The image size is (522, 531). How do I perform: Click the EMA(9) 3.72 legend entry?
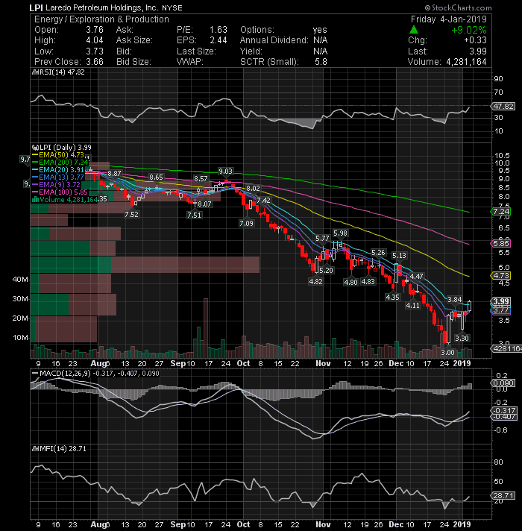point(57,184)
